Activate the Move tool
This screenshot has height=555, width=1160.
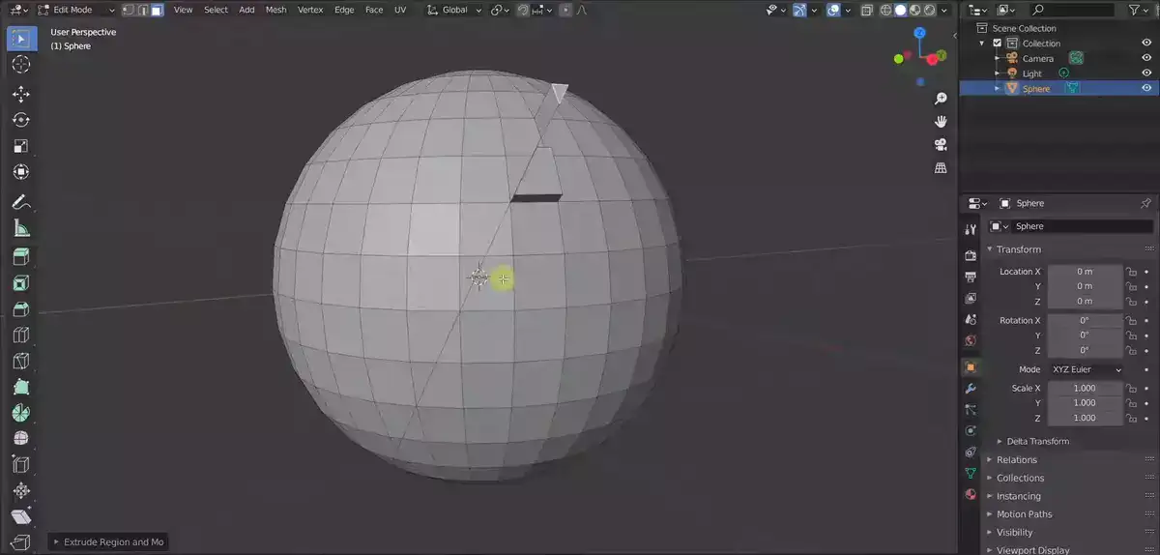tap(20, 95)
